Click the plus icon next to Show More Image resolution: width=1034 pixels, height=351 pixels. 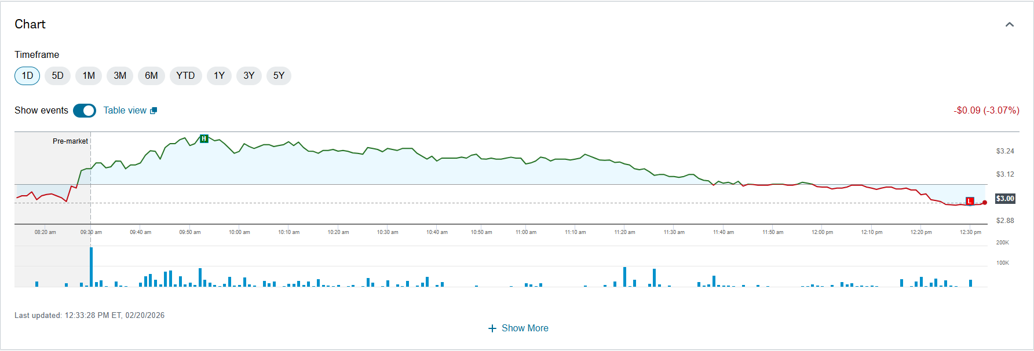pos(492,328)
